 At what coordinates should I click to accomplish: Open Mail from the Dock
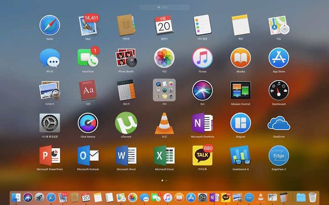63,197
